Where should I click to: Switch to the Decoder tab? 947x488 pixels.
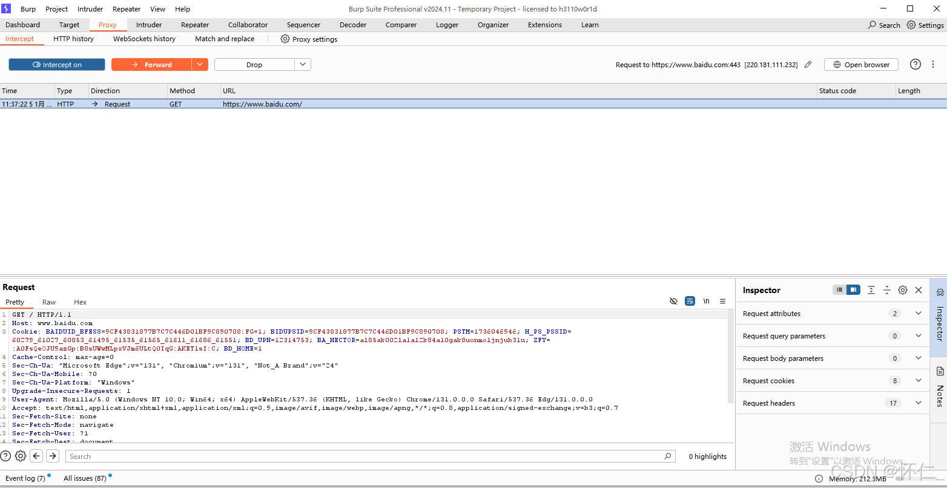353,25
